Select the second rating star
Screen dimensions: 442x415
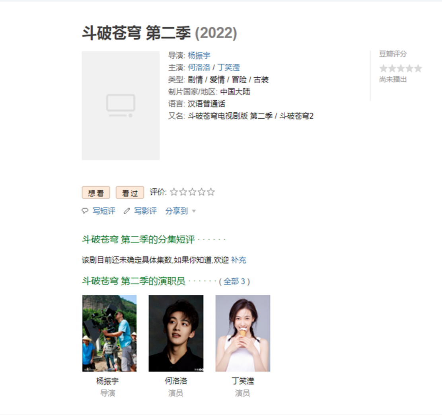(183, 192)
